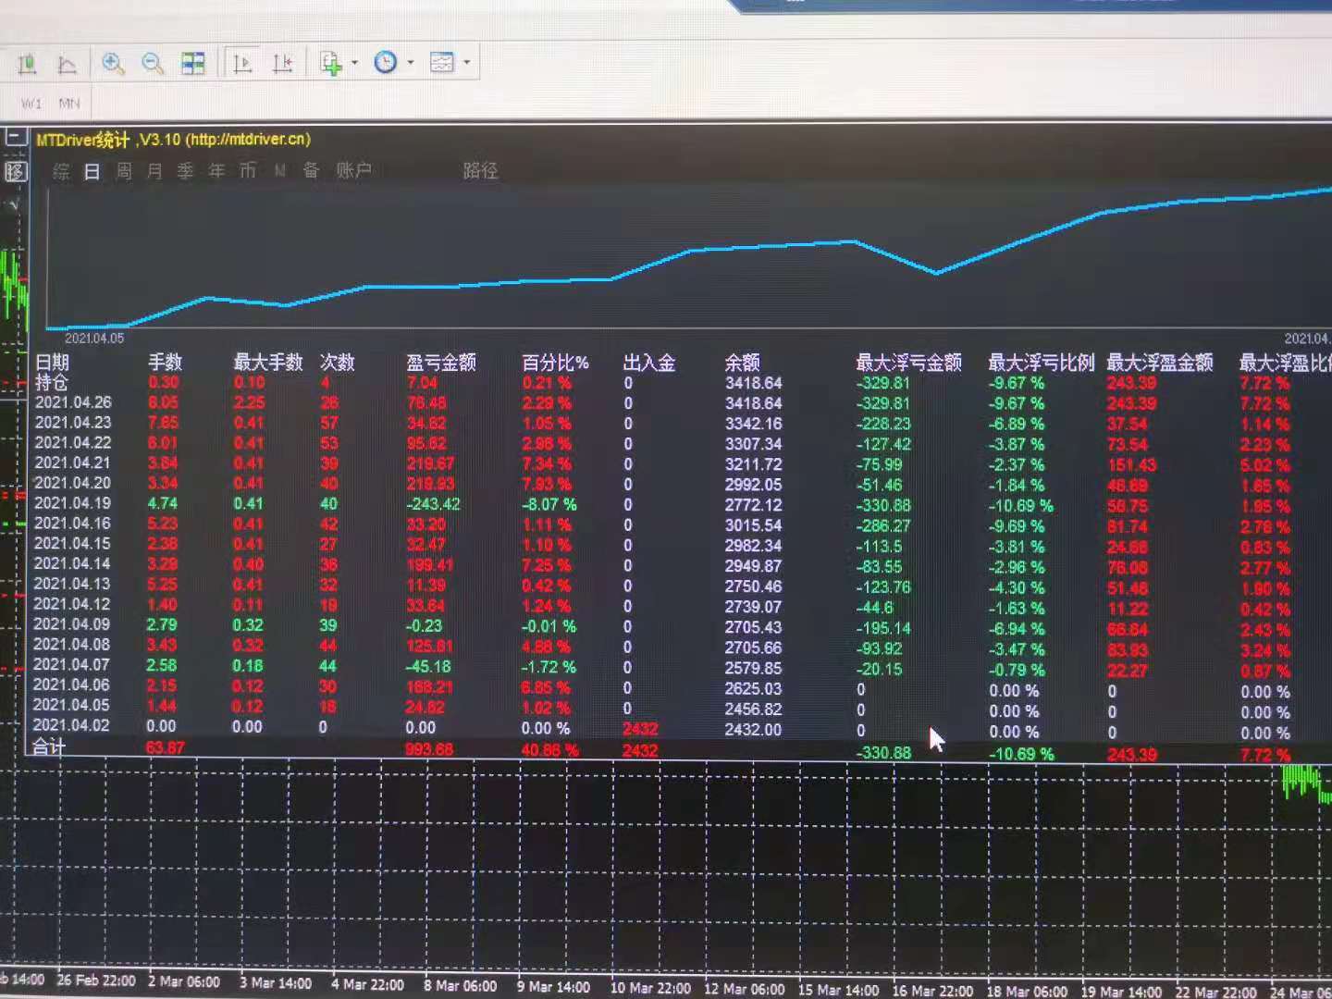Select the 2021.04.14 date row
Image resolution: width=1332 pixels, height=999 pixels.
pos(72,563)
